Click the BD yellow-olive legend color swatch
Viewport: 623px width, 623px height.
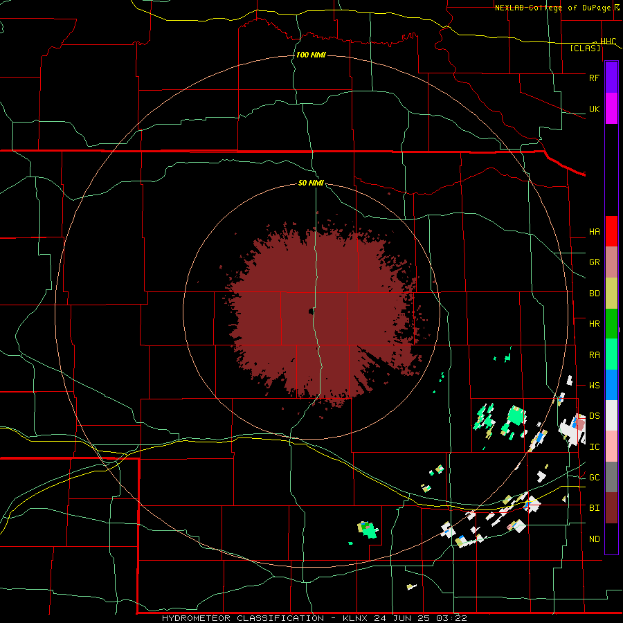coord(611,294)
